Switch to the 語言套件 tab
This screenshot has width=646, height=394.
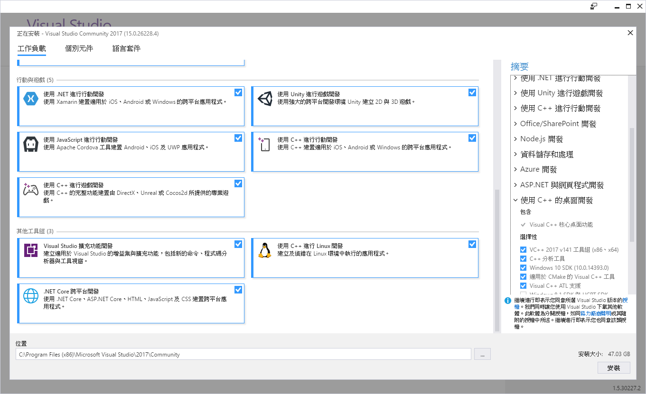[126, 48]
